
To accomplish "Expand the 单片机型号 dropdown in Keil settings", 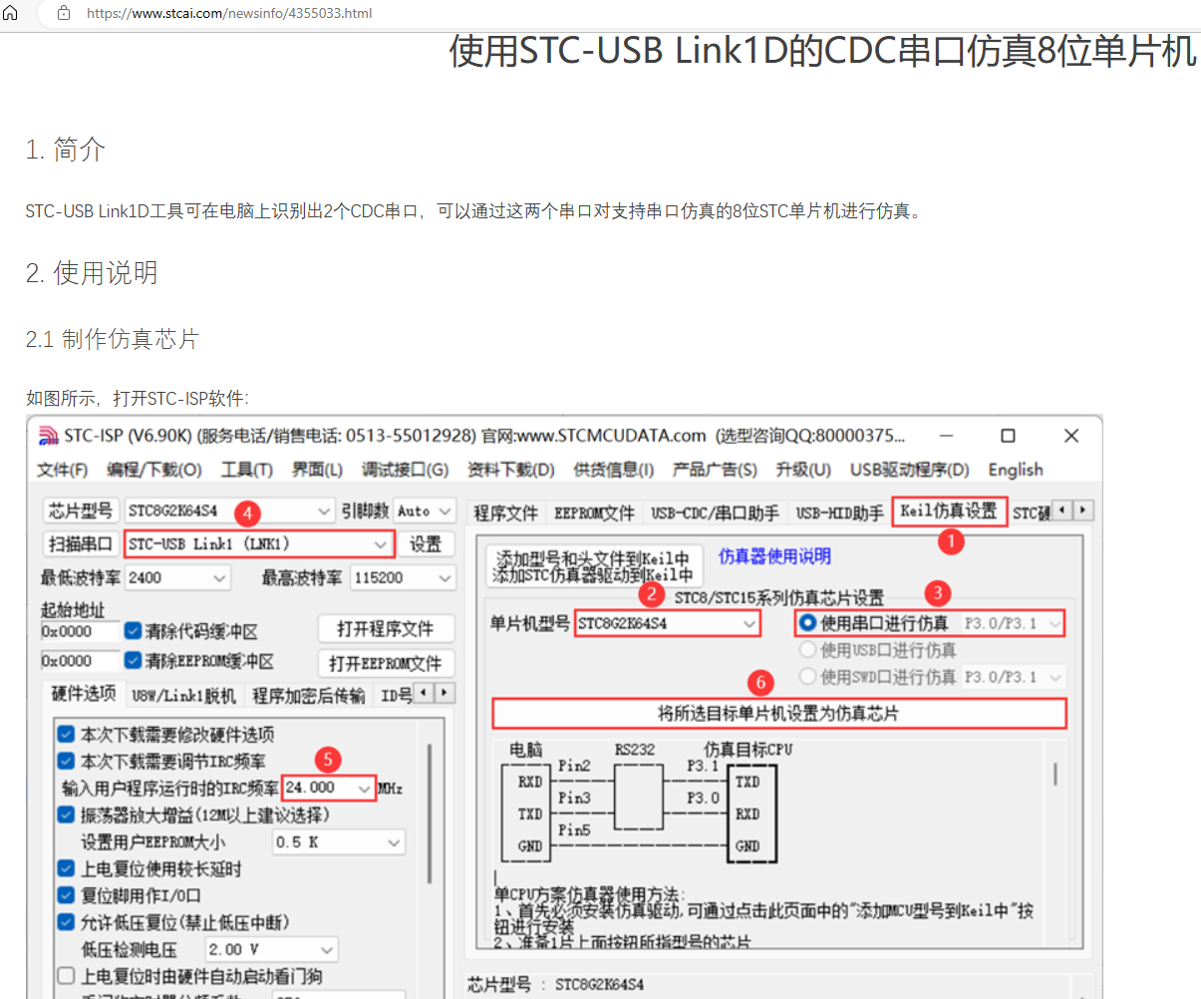I will [x=668, y=623].
